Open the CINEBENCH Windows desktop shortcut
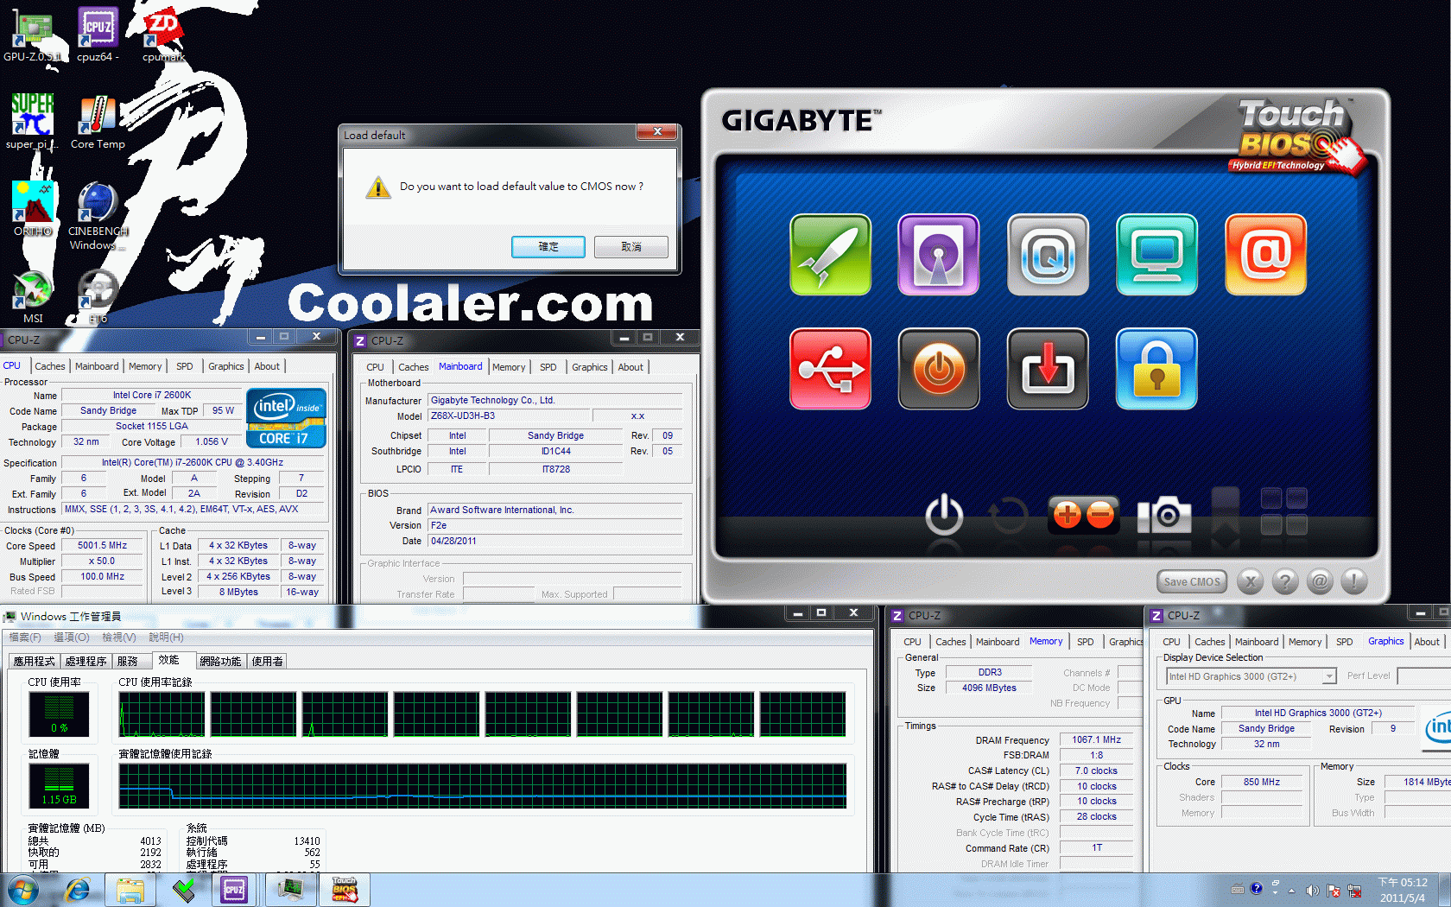Screen dimensions: 1451x907 tap(98, 216)
